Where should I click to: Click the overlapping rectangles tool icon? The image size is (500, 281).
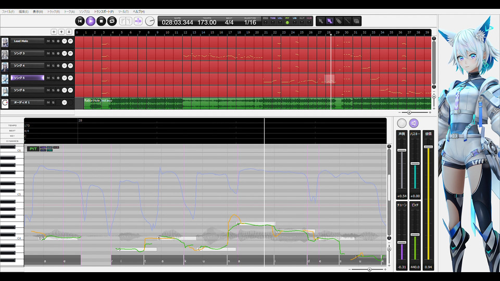[356, 21]
